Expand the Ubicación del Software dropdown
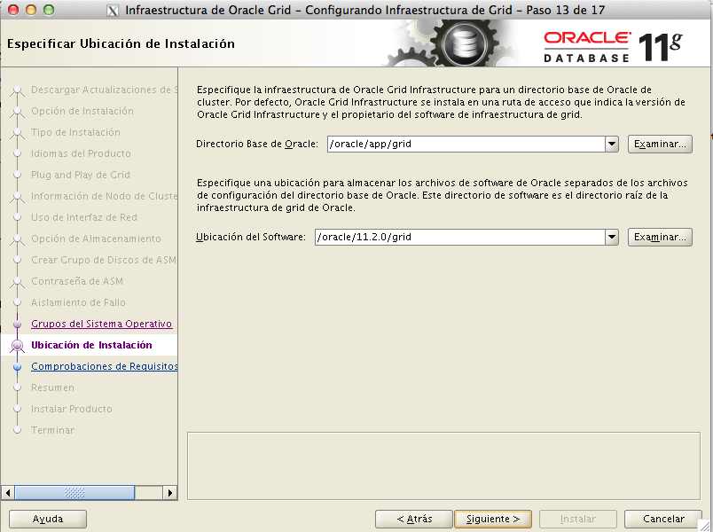The image size is (713, 532). [x=611, y=238]
